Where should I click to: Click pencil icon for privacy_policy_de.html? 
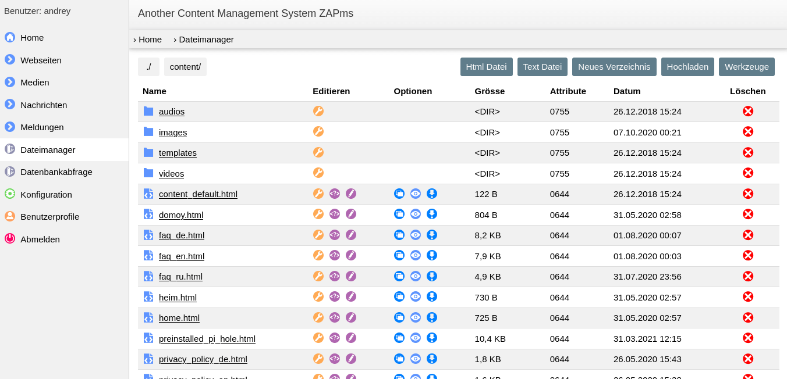(x=351, y=359)
